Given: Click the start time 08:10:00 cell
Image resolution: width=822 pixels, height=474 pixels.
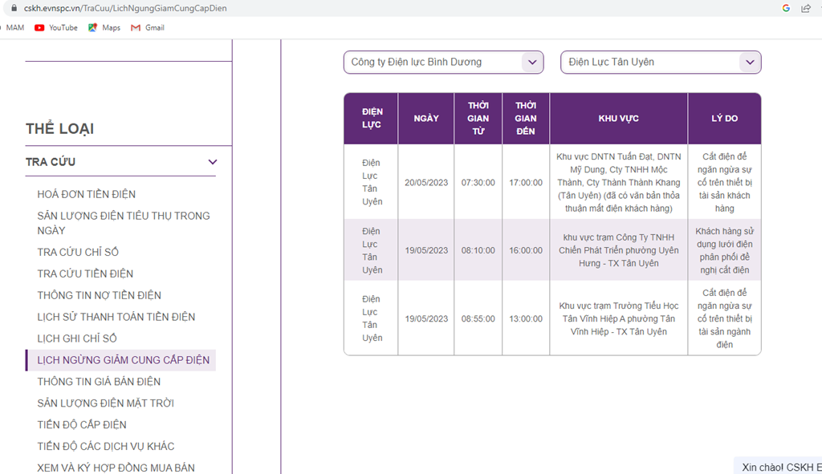Looking at the screenshot, I should click(x=478, y=250).
